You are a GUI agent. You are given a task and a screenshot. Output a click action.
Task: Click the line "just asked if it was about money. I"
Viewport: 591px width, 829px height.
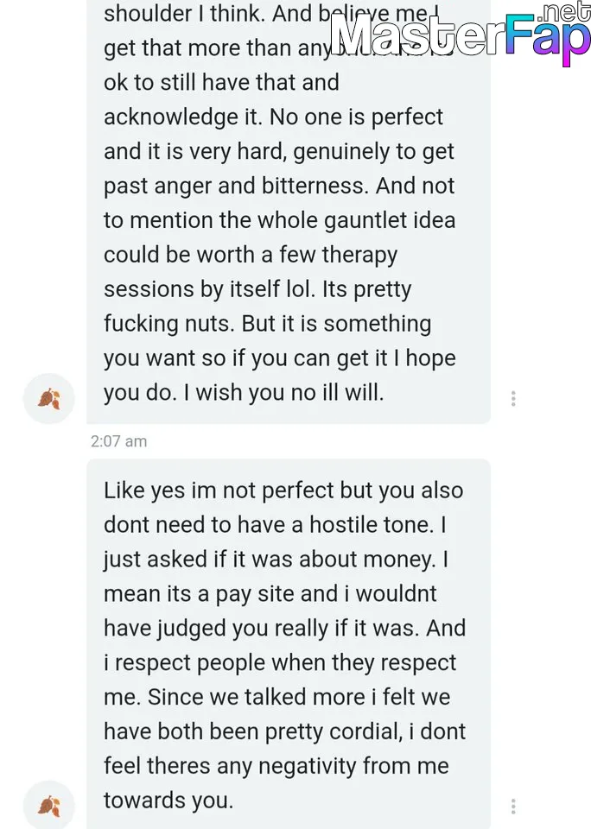[276, 560]
